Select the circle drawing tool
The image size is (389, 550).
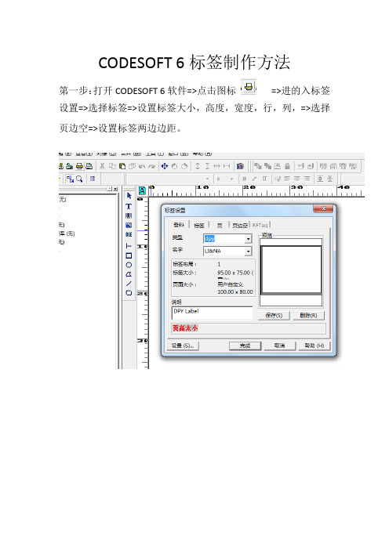coord(129,265)
